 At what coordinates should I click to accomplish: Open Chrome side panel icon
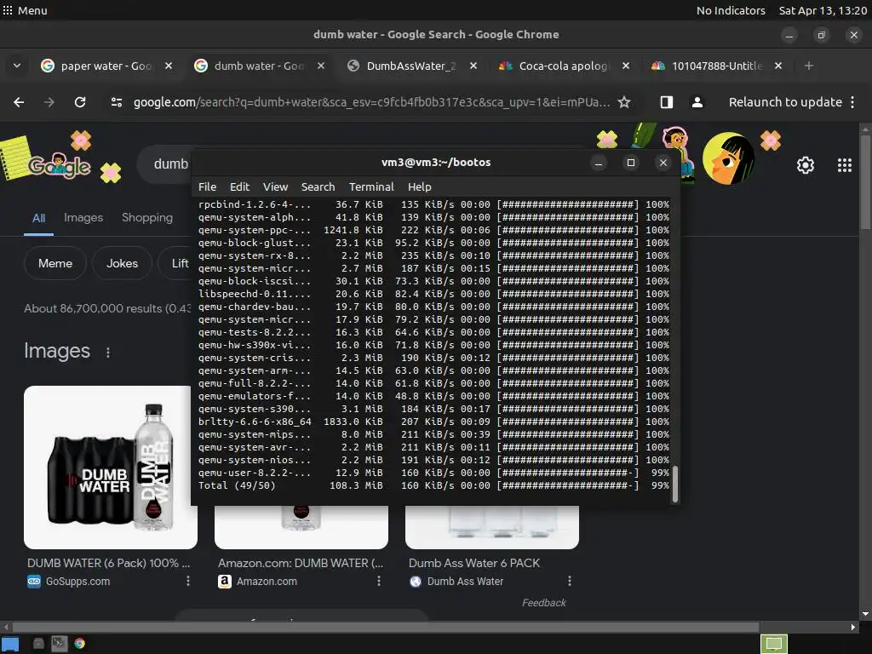(x=666, y=102)
